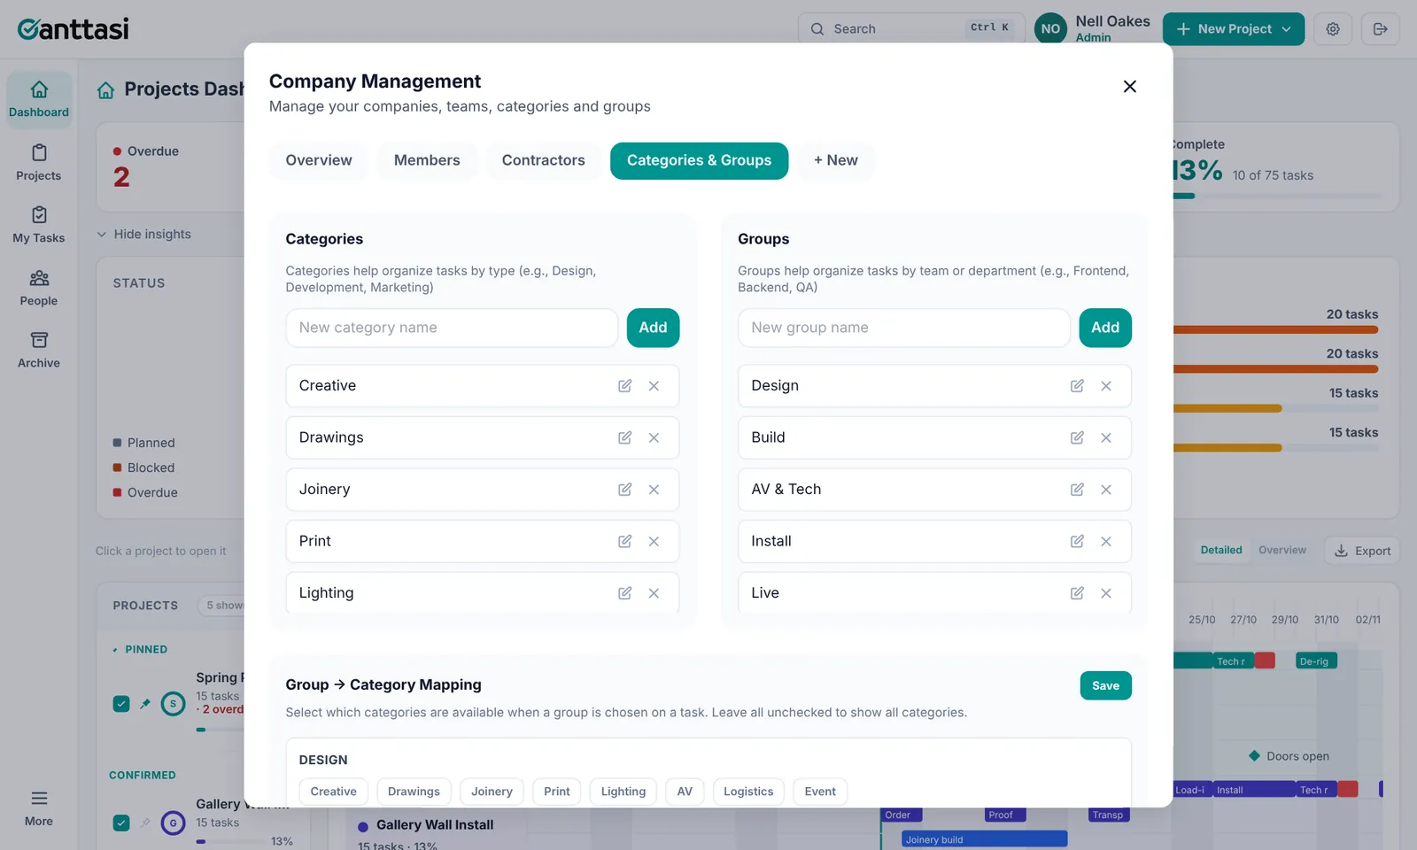Toggle Event chip in Design mapping

(x=820, y=792)
